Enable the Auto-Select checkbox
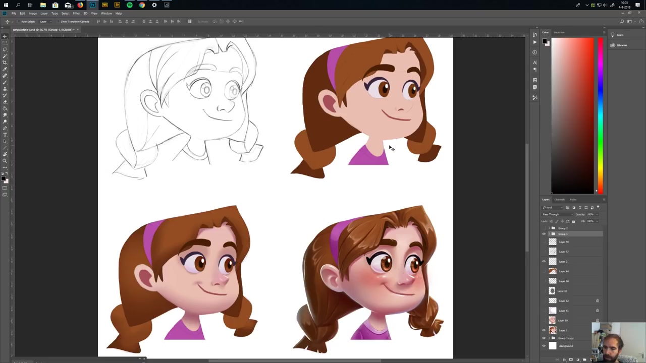This screenshot has height=363, width=646. pyautogui.click(x=19, y=21)
